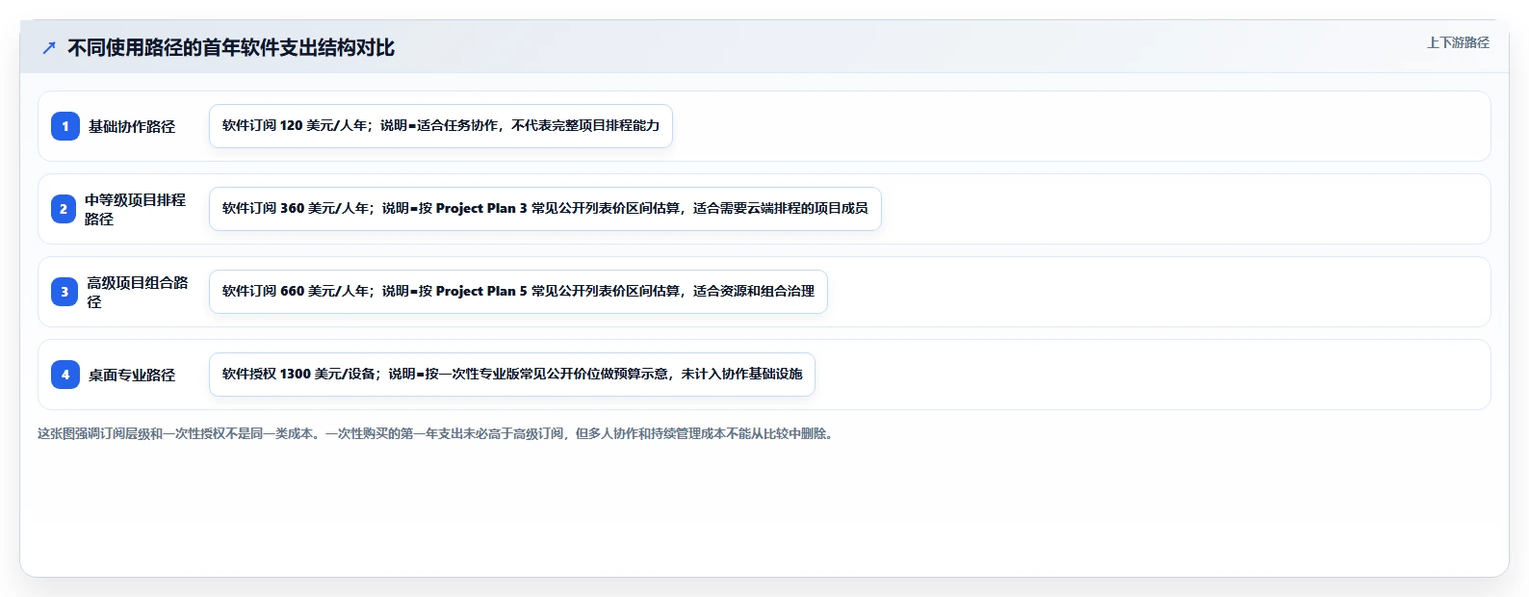Click the number 3 badge for 高级项目组合路径

click(x=65, y=292)
